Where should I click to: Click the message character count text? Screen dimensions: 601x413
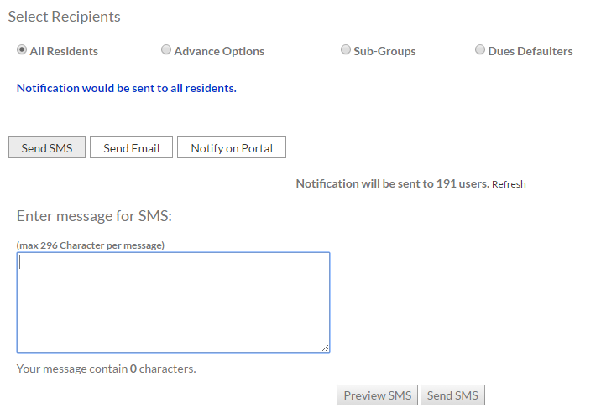pyautogui.click(x=106, y=369)
